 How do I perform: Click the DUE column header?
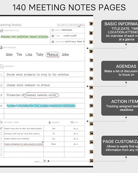[x=76, y=122]
